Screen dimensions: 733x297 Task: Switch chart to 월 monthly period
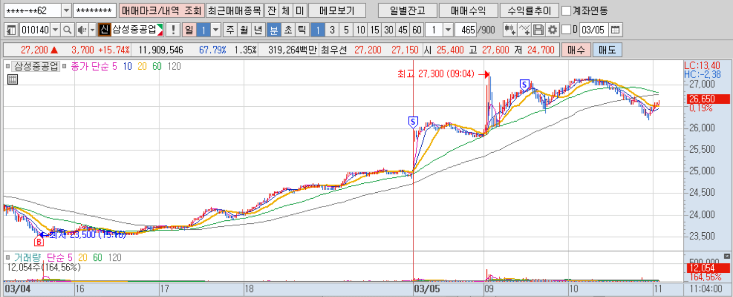[x=244, y=30]
